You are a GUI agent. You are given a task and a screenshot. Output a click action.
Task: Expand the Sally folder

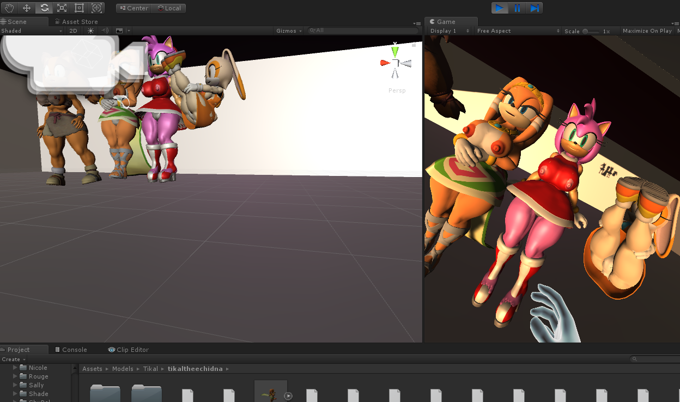pos(15,385)
